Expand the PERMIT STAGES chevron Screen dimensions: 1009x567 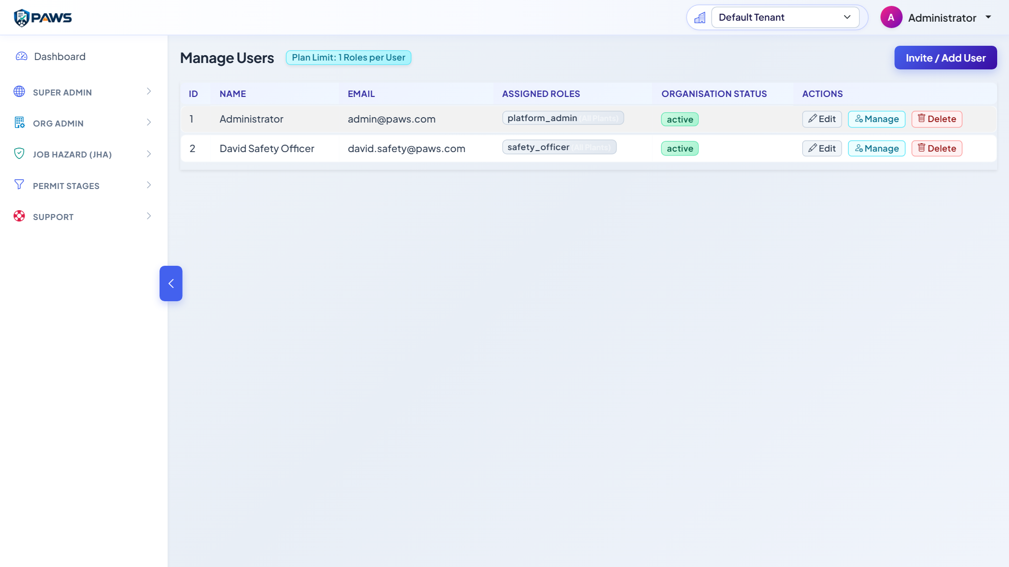(x=149, y=185)
